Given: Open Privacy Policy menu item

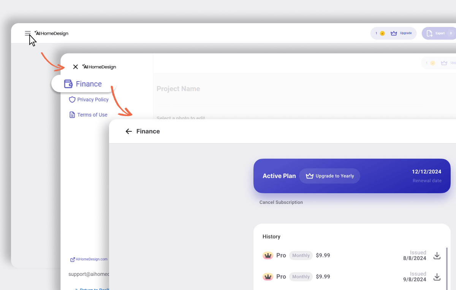Looking at the screenshot, I should 89,99.
